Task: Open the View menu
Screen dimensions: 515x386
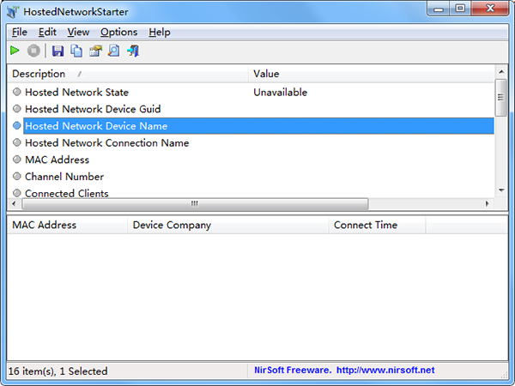Action: 78,33
